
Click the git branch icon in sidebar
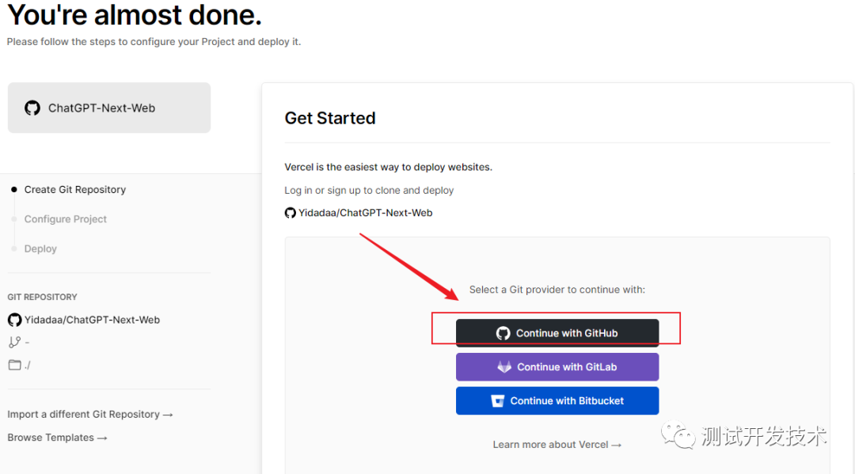pos(14,343)
